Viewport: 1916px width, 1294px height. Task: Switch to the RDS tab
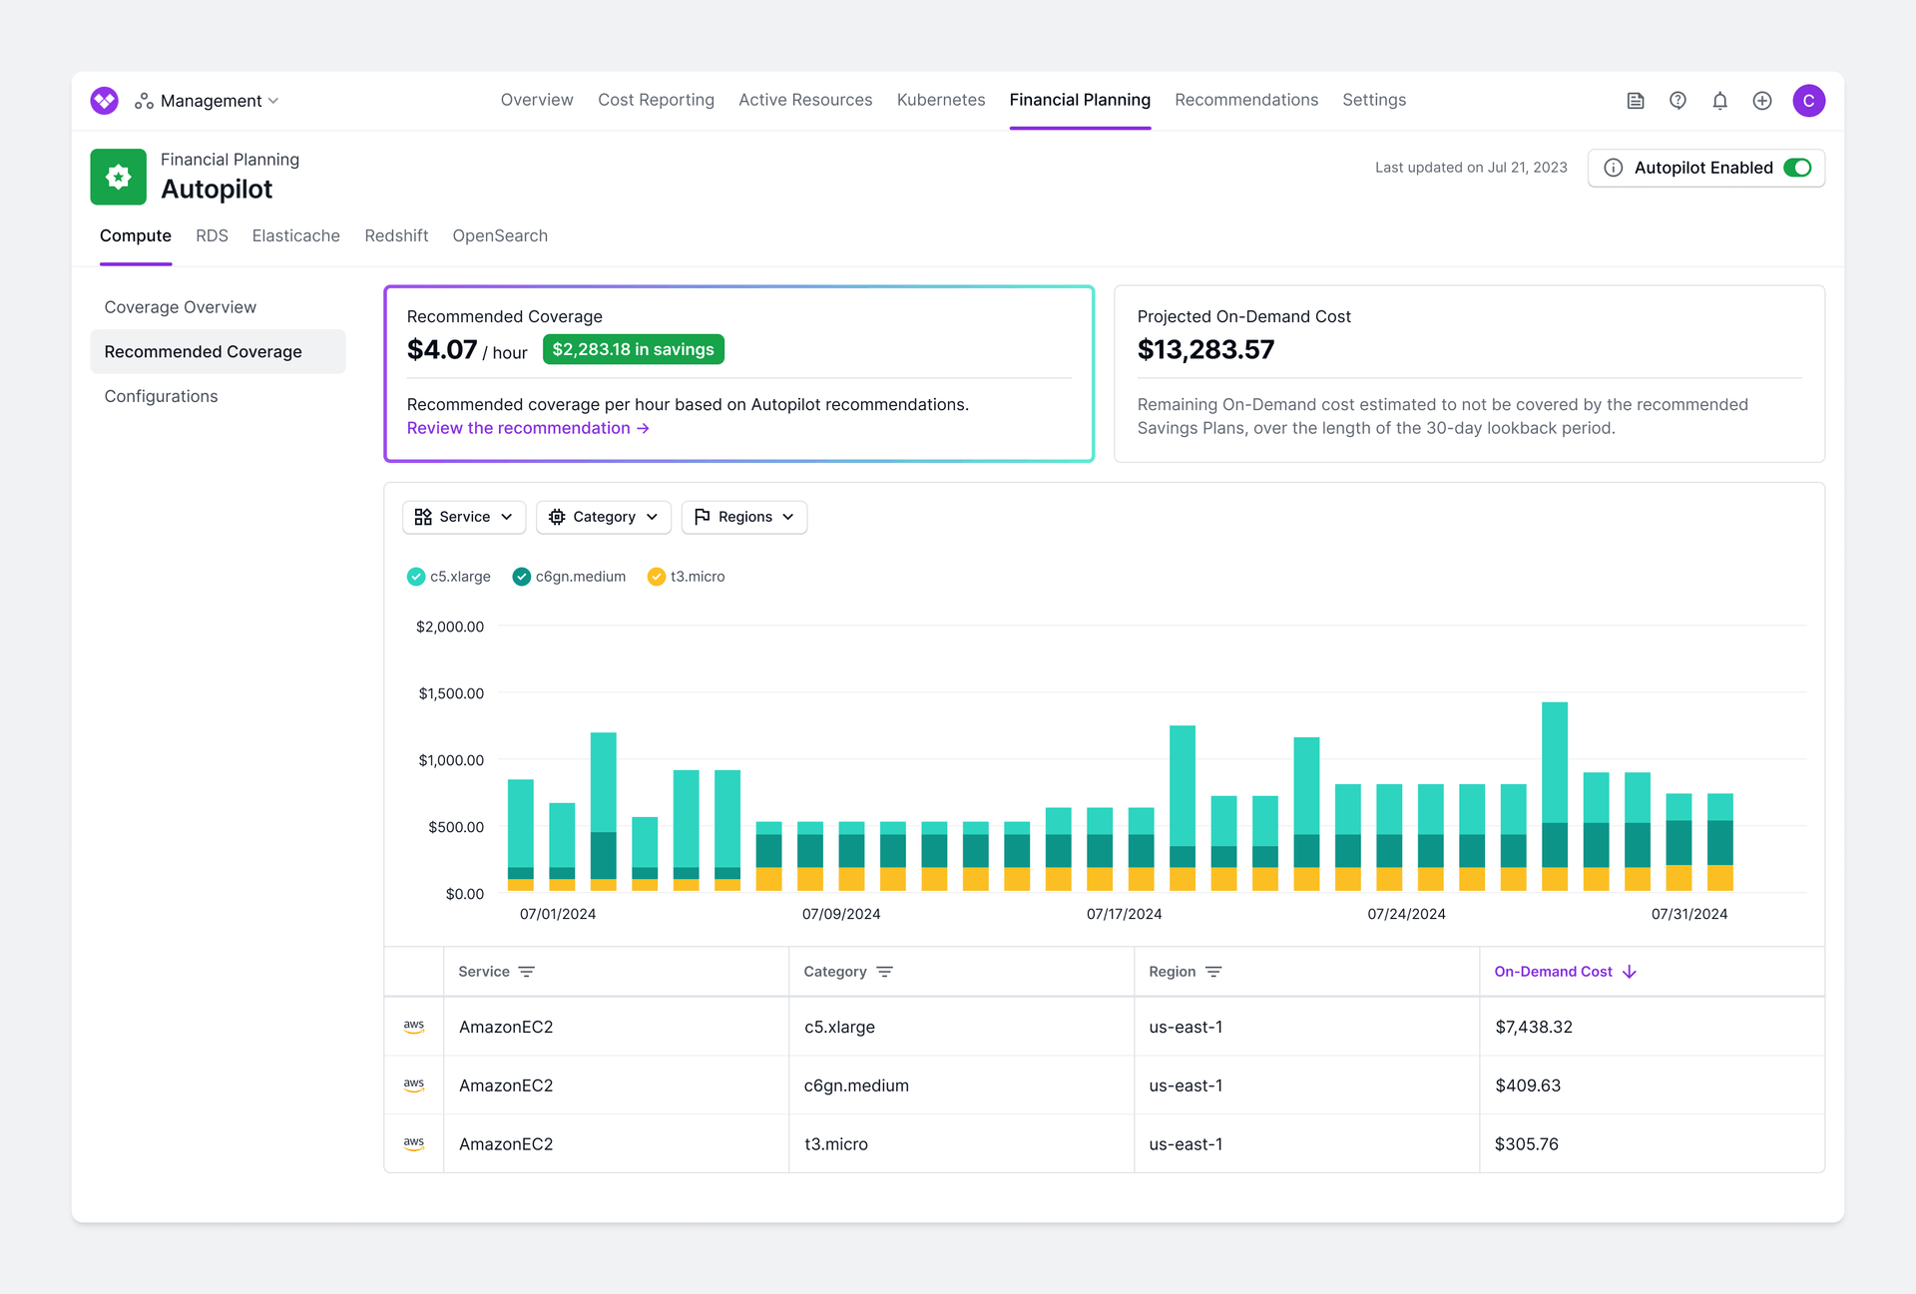pyautogui.click(x=212, y=235)
